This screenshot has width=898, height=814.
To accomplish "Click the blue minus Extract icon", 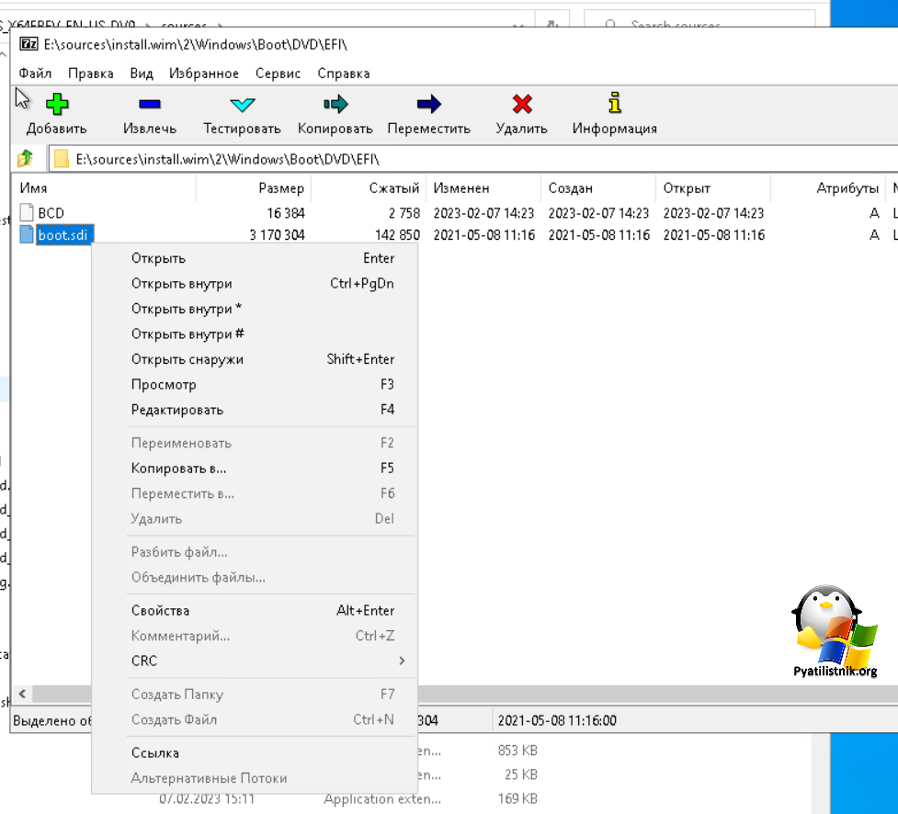I will 150,104.
